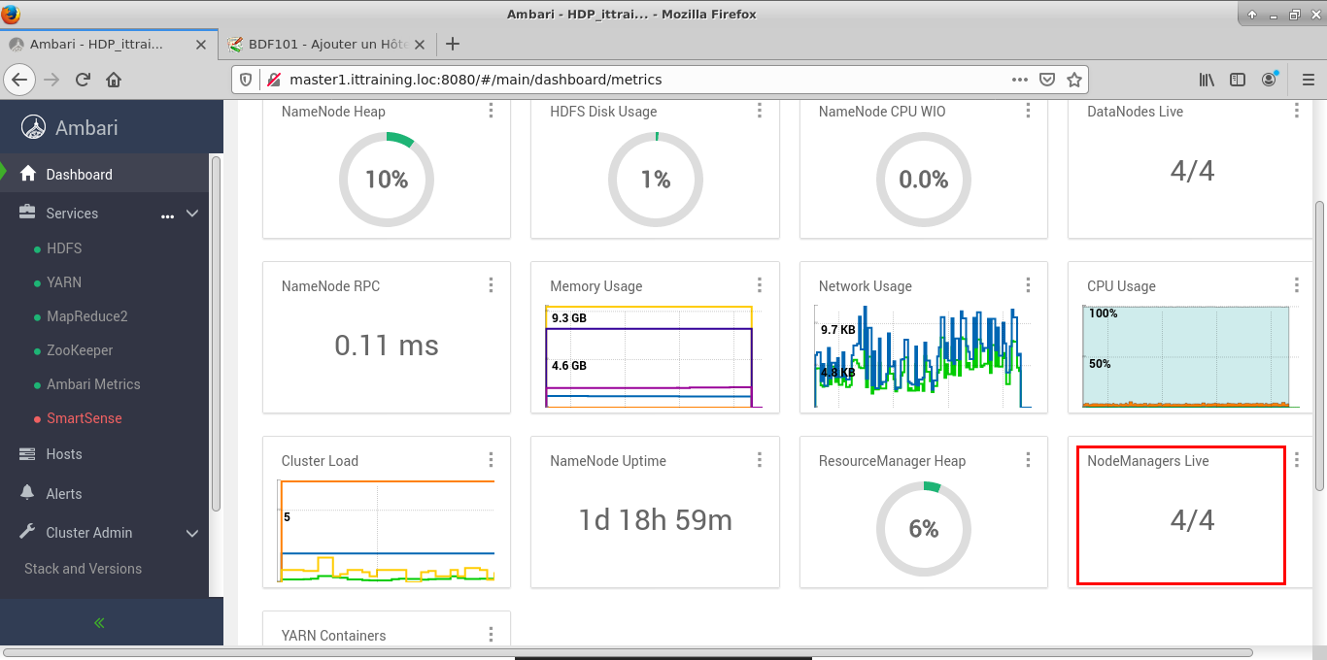Collapse the sidebar with double-arrow button

coord(99,623)
